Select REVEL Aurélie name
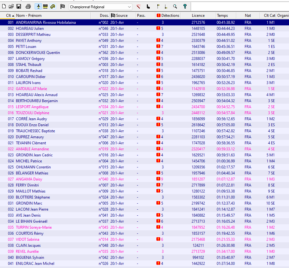This screenshot has height=268, width=289. (x=27, y=252)
